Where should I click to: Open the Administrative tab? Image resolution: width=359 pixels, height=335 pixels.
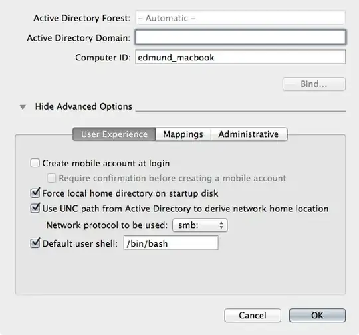coord(249,134)
